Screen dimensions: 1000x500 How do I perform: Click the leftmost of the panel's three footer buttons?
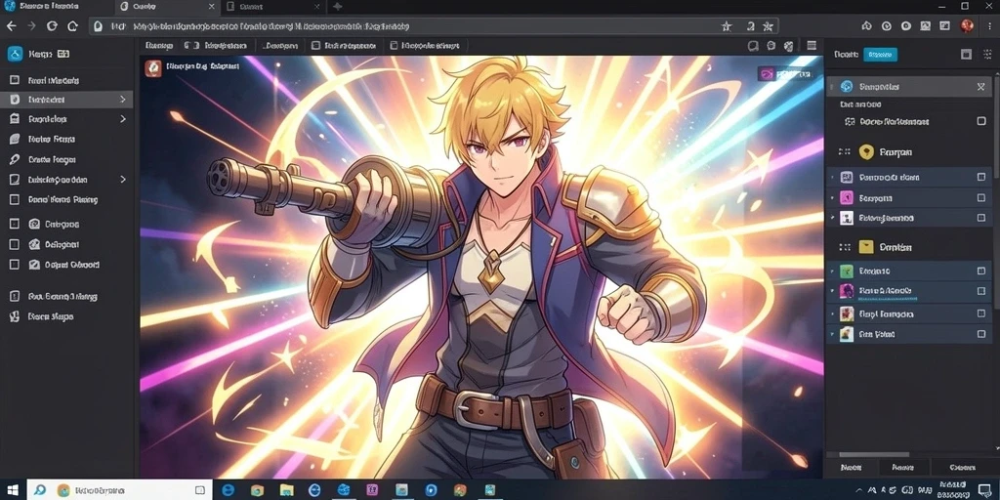click(x=852, y=468)
